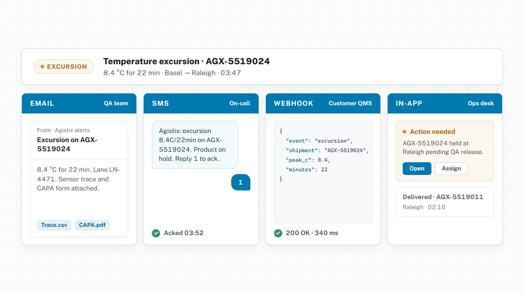Click the email body mentioning Lane LN-4471
The width and height of the screenshot is (524, 293).
78,179
